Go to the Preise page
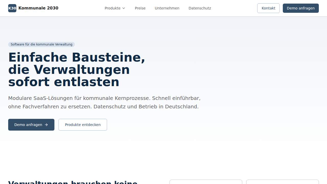The image size is (327, 184). point(140,8)
